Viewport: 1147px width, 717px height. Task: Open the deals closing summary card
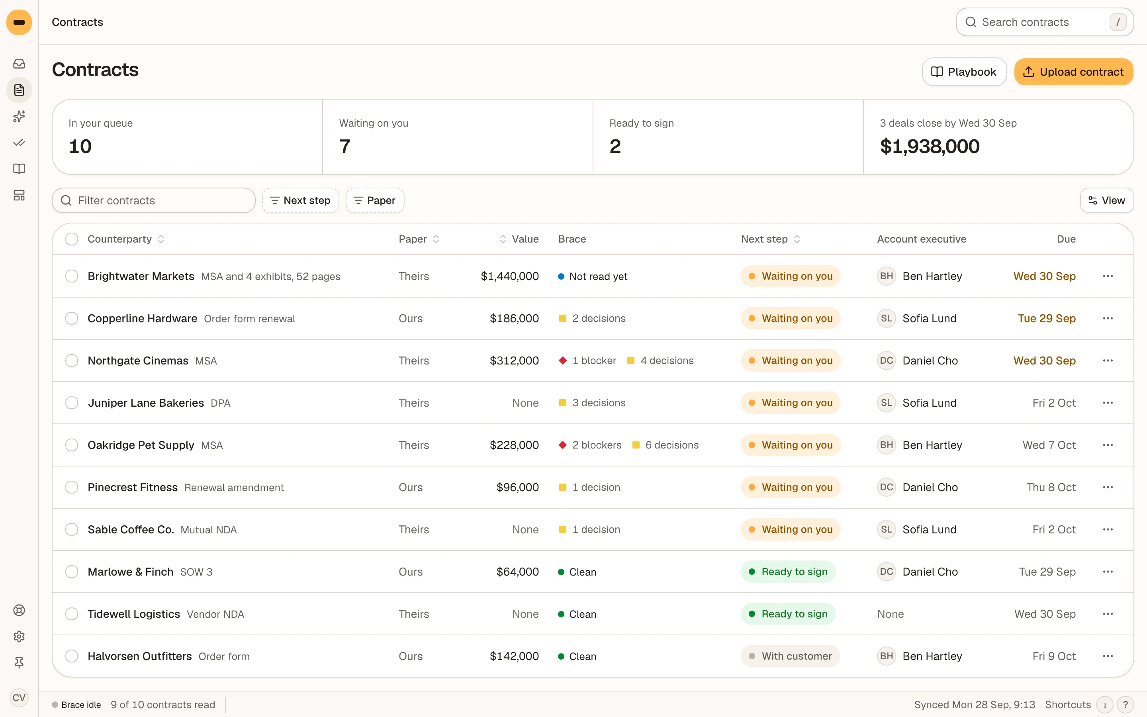(998, 137)
